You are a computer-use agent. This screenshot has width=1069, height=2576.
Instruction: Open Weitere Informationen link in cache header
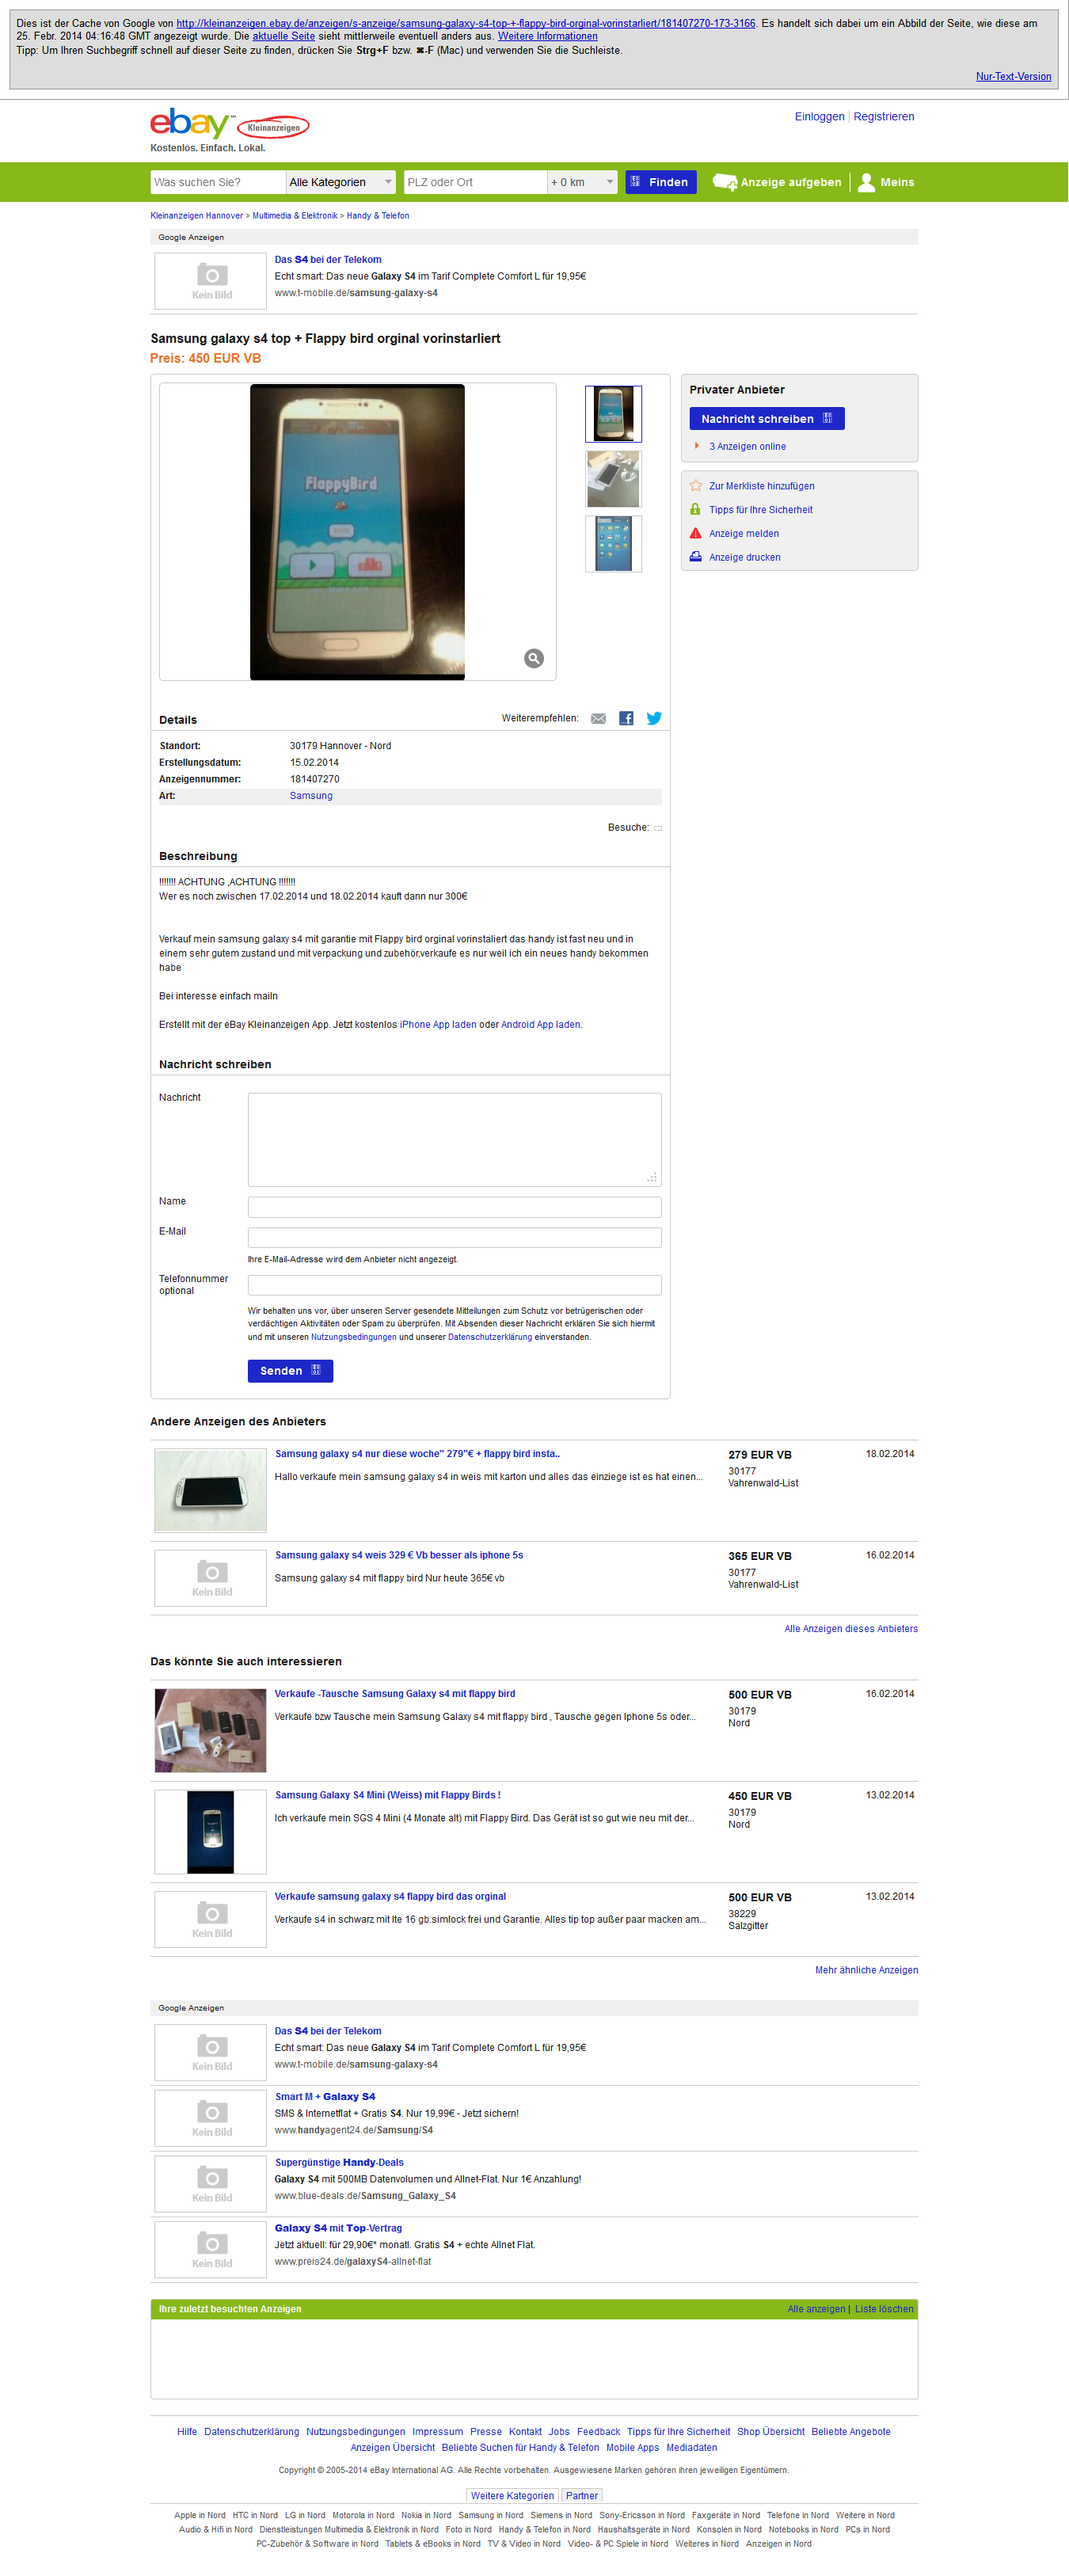pos(547,36)
